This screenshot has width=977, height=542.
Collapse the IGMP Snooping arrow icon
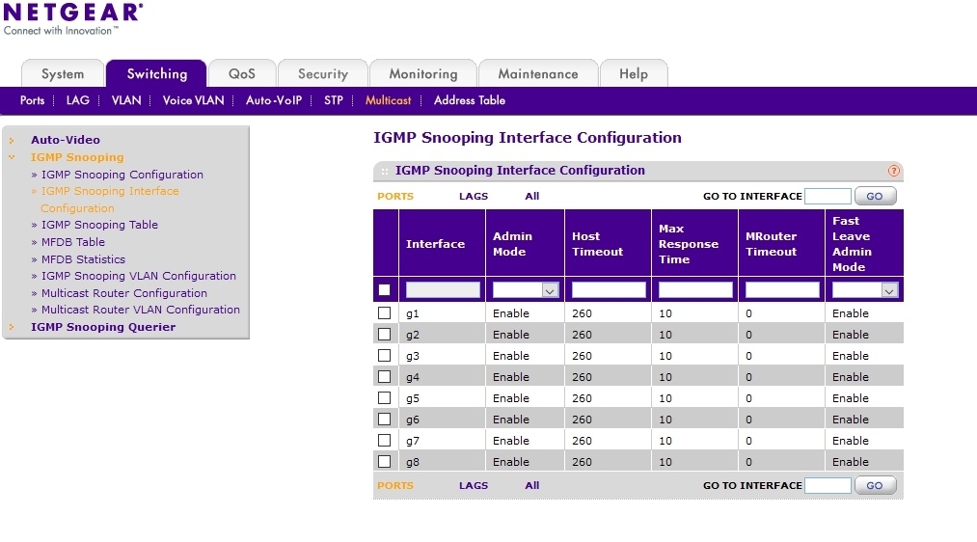[x=12, y=157]
